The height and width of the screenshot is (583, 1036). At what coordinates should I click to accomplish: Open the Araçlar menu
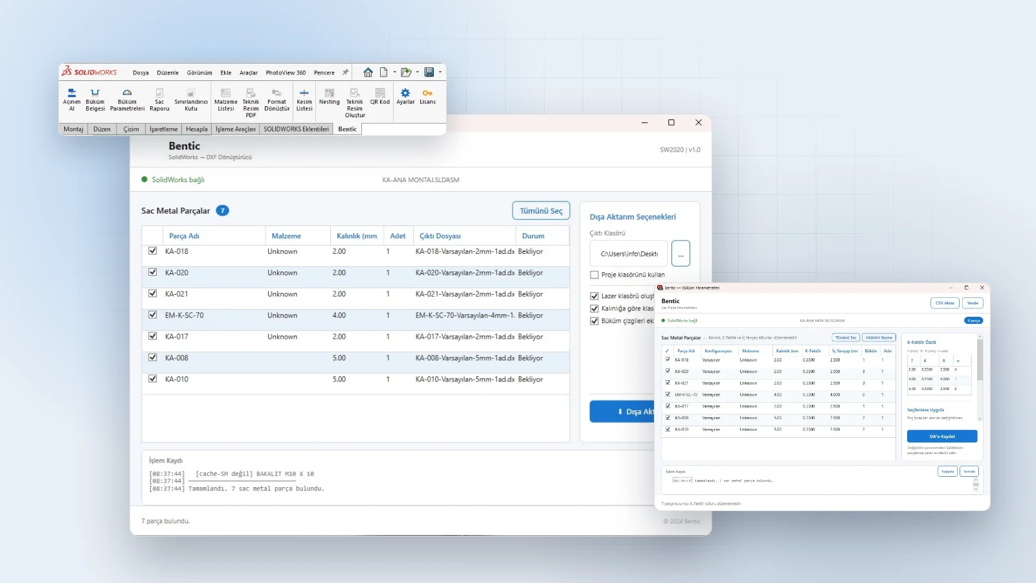(x=249, y=73)
